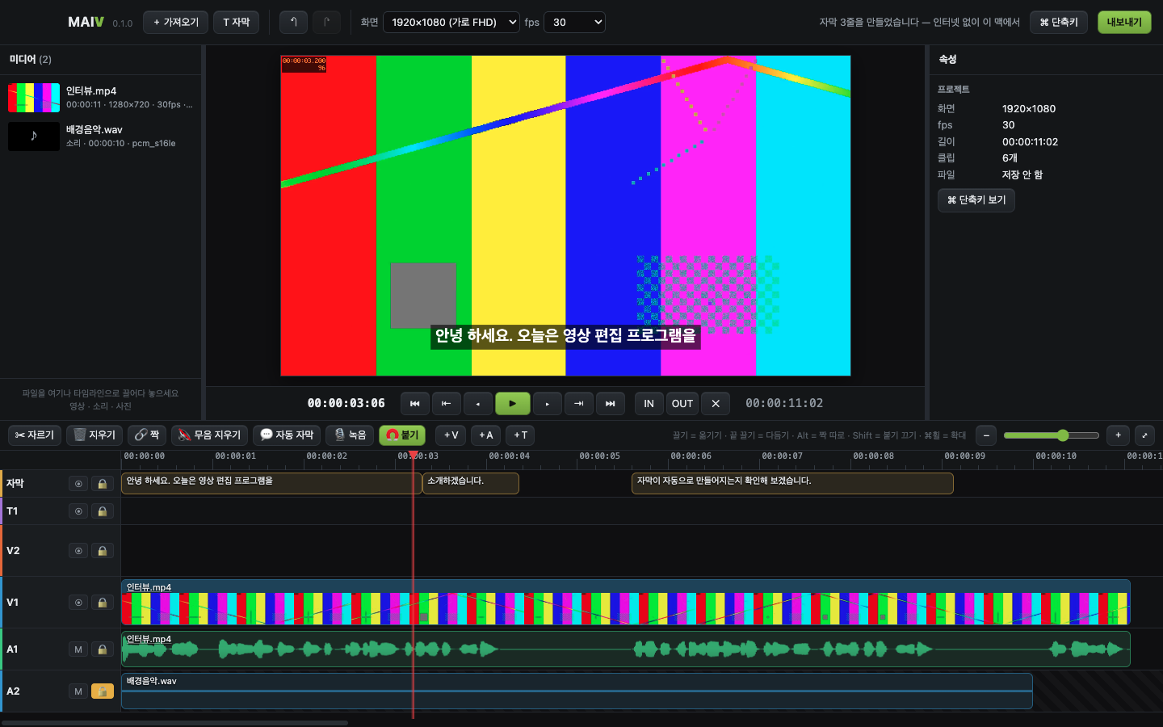Unlock the A2 track
Viewport: 1163px width, 727px height.
point(103,691)
